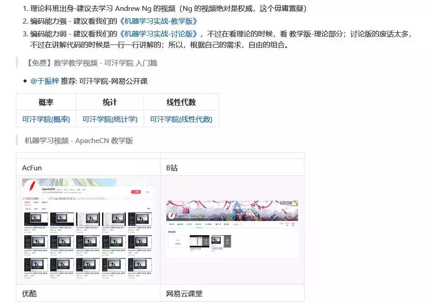
Task: Click the plus add-video placeholder in B站 screenshot
Action: [178, 240]
